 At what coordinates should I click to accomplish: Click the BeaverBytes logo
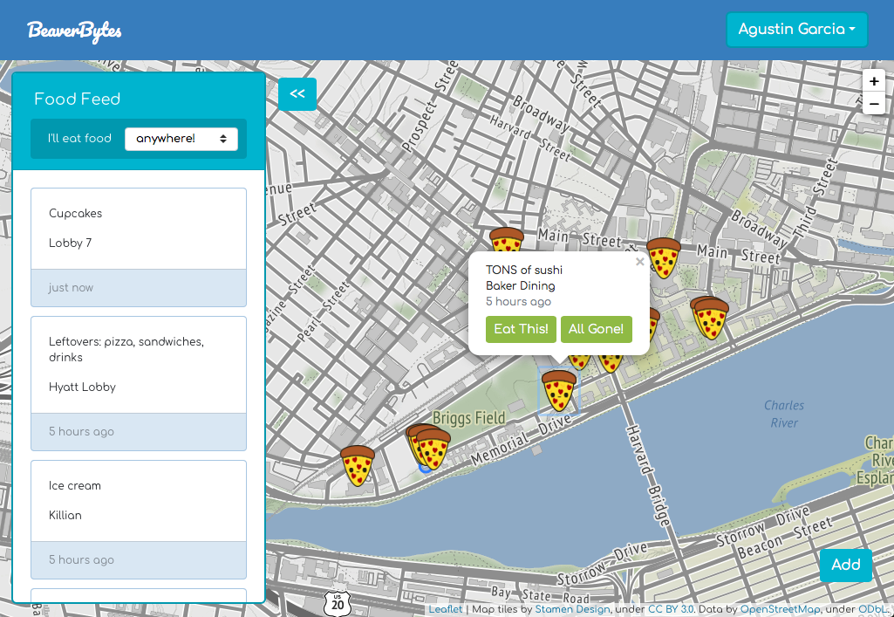tap(74, 31)
